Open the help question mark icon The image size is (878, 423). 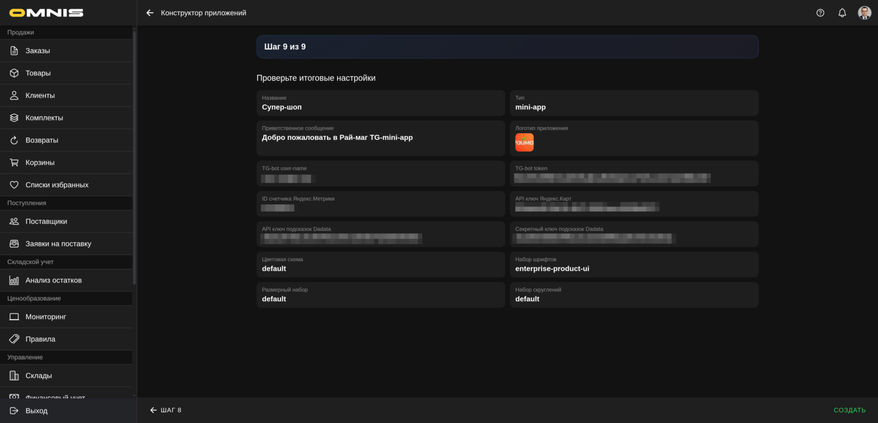coord(820,13)
